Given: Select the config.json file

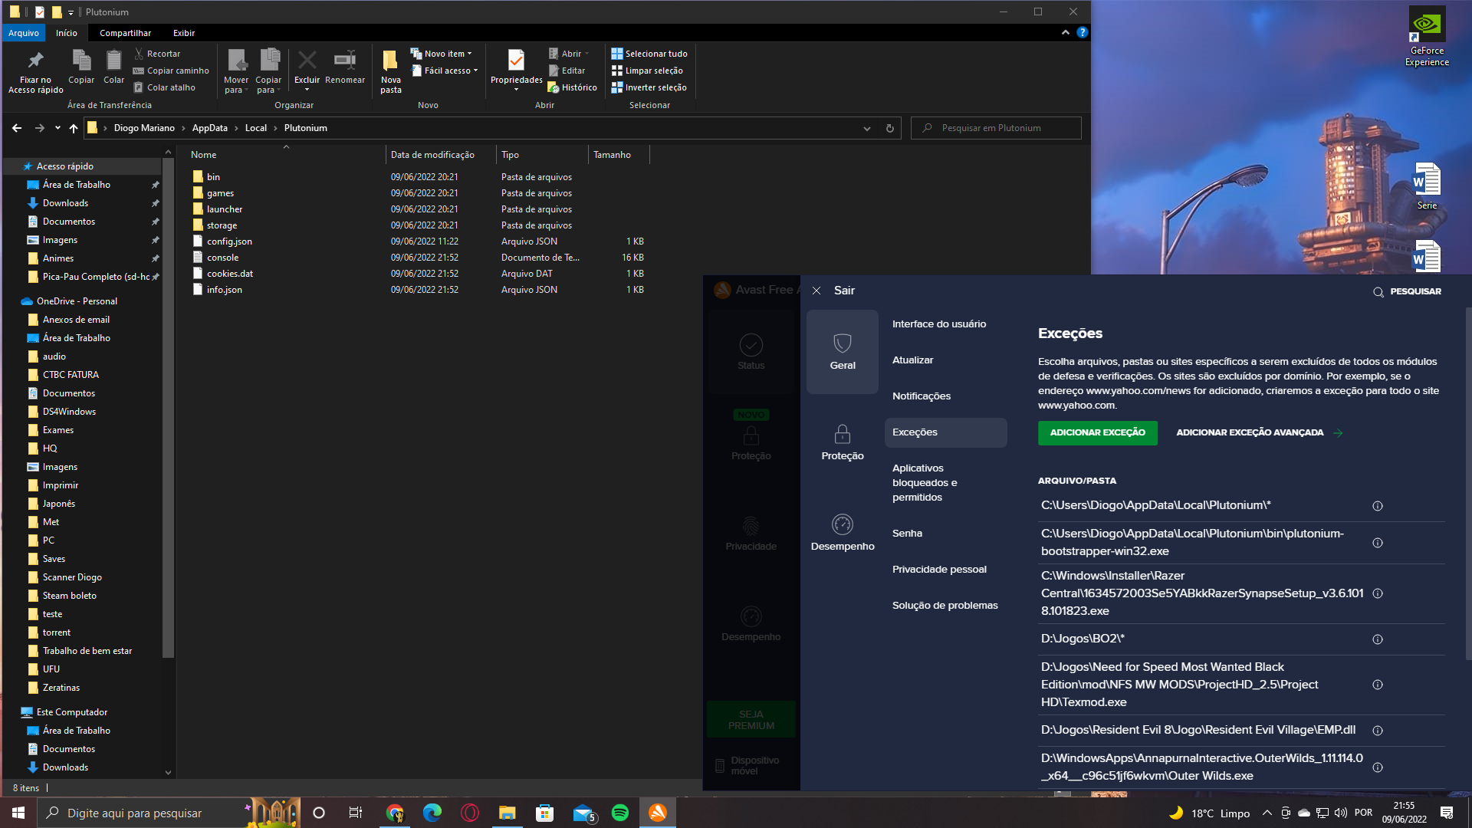Looking at the screenshot, I should (x=229, y=242).
